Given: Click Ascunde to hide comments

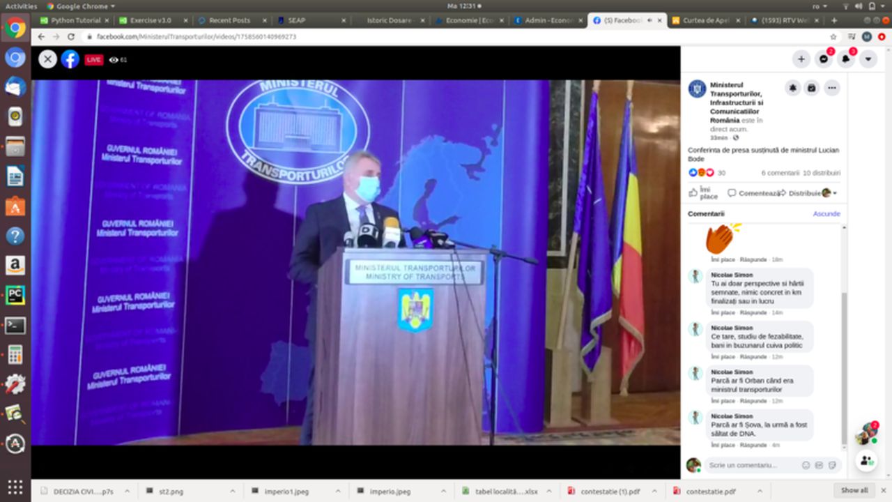Looking at the screenshot, I should point(826,213).
